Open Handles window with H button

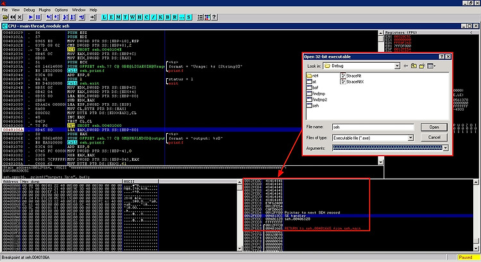point(140,17)
